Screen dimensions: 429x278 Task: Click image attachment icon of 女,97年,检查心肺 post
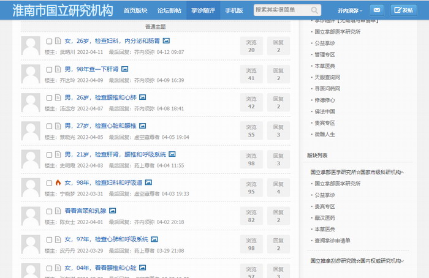(154, 239)
